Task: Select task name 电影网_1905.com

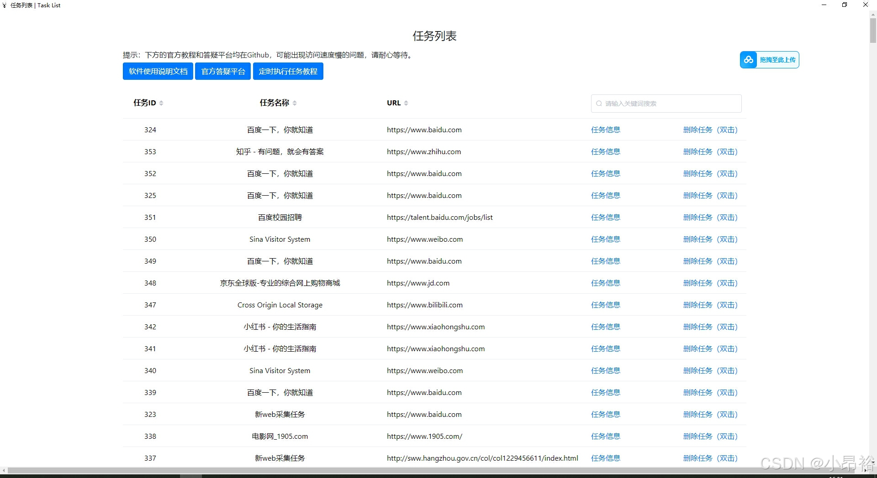Action: point(280,436)
